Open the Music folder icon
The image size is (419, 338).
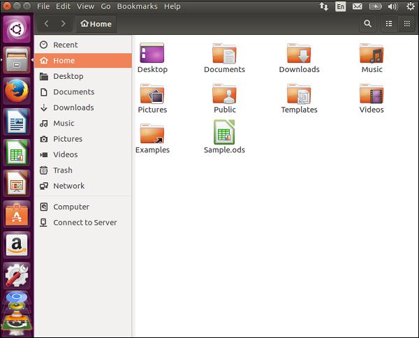point(372,54)
